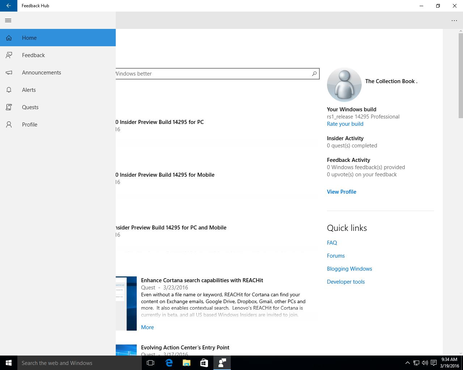Viewport: 463px width, 370px height.
Task: Open the FAQ quick link
Action: [332, 243]
